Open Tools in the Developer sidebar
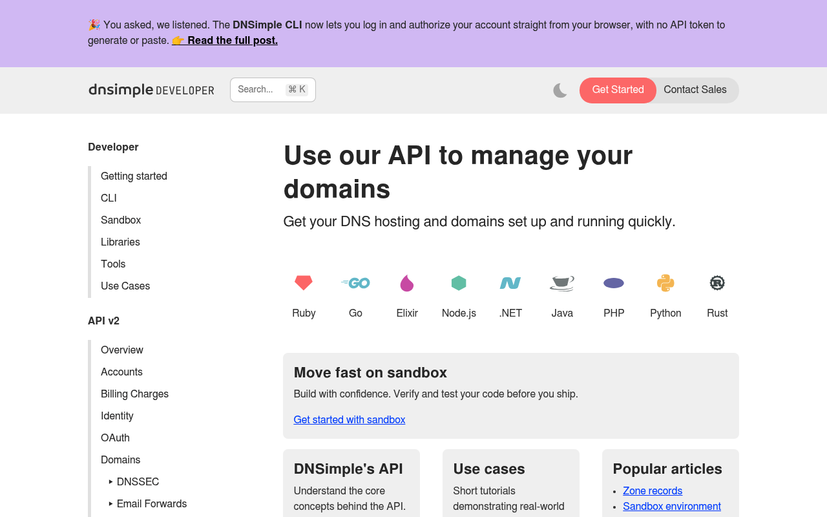The image size is (827, 517). point(113,264)
